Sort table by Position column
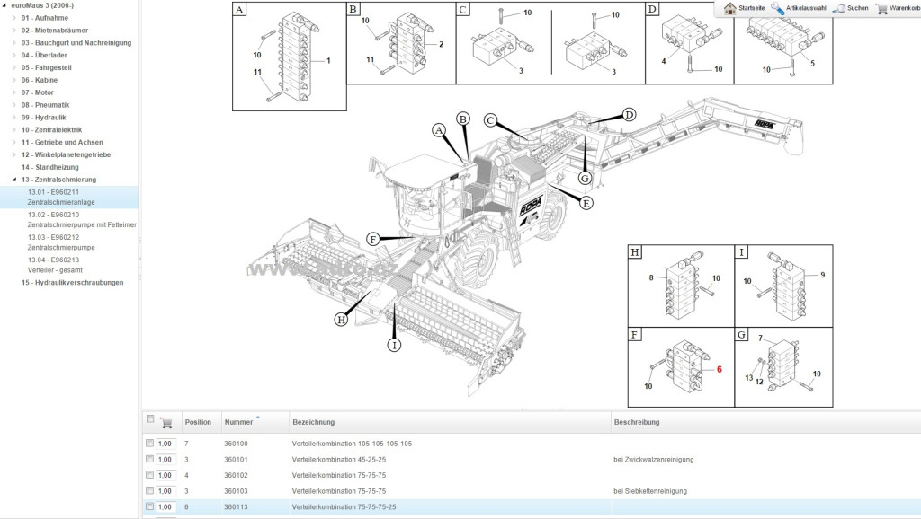Screen dimensions: 921x519 pyautogui.click(x=198, y=422)
